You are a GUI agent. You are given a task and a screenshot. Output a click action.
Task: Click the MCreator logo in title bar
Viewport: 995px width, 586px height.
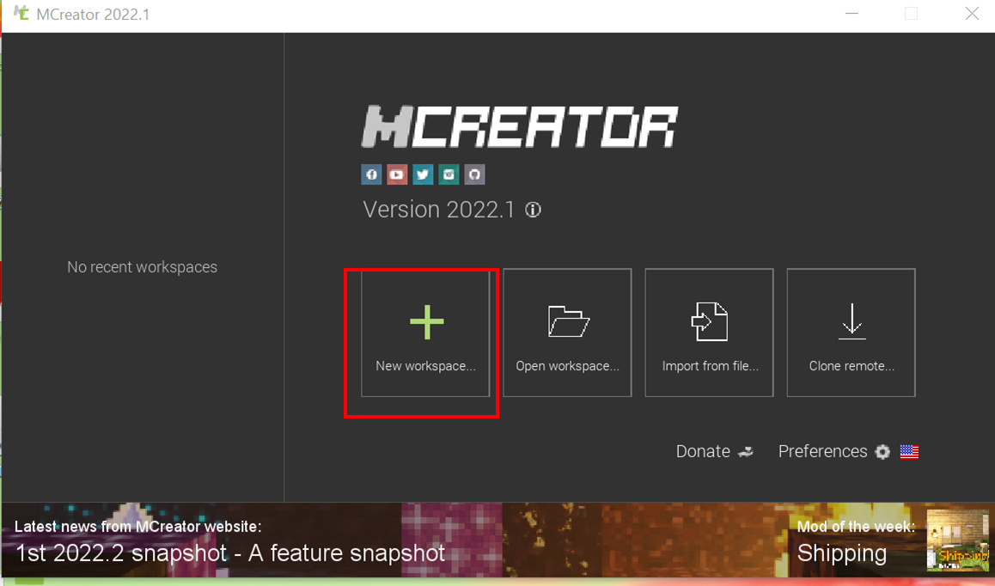tap(21, 13)
